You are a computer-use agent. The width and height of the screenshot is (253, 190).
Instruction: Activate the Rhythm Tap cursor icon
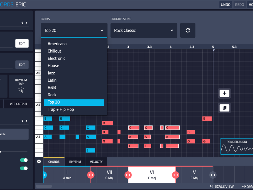coord(21,90)
